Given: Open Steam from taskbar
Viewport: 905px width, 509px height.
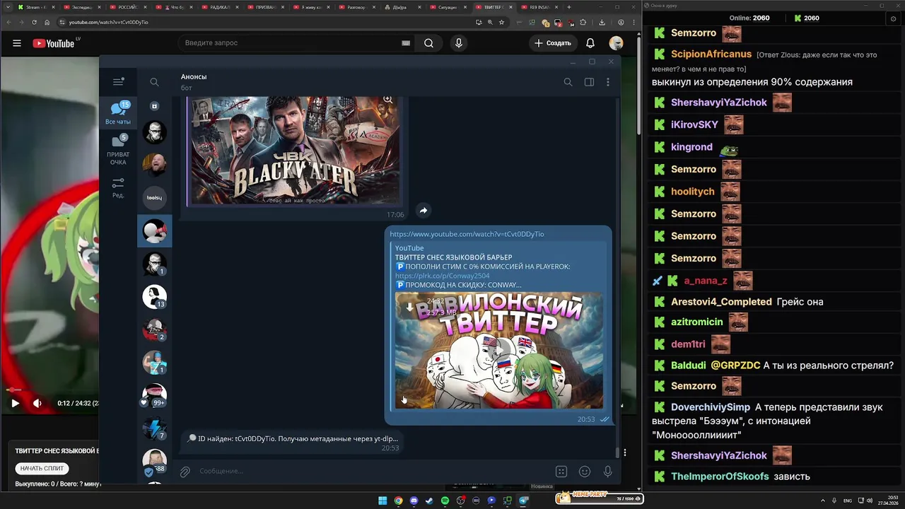Looking at the screenshot, I should (x=429, y=501).
